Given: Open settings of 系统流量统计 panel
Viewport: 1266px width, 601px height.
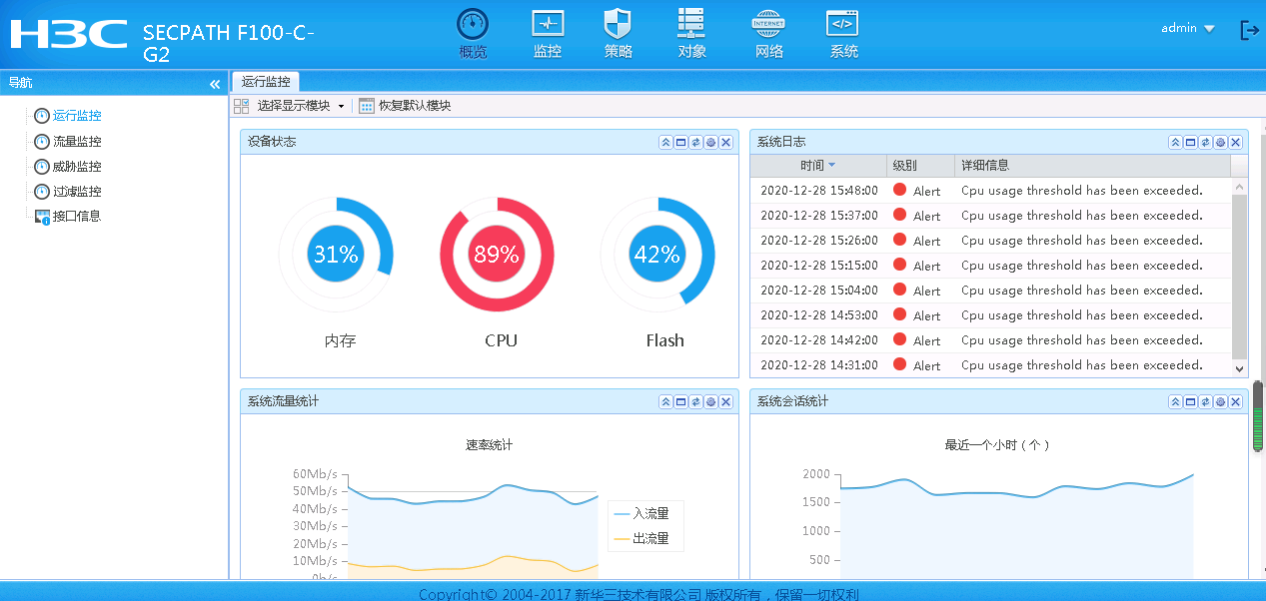Looking at the screenshot, I should (x=710, y=402).
